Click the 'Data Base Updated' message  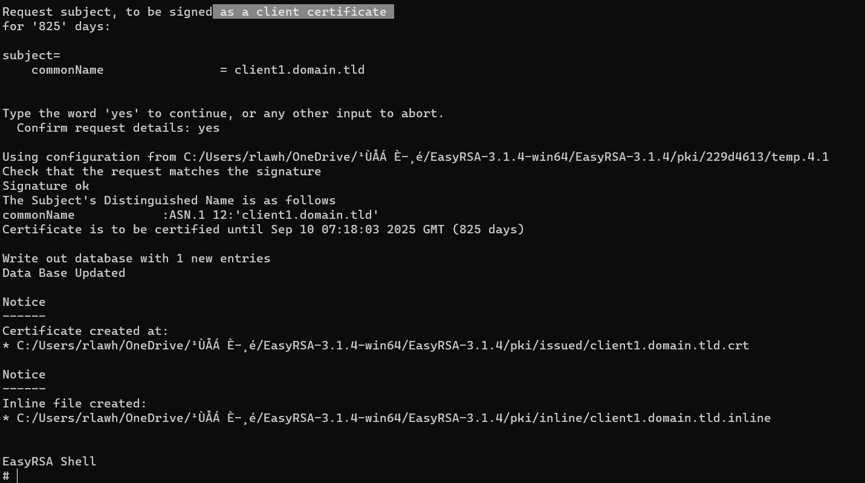click(x=63, y=273)
